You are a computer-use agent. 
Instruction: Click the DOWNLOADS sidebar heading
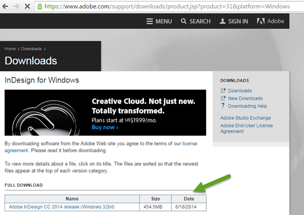coord(235,80)
